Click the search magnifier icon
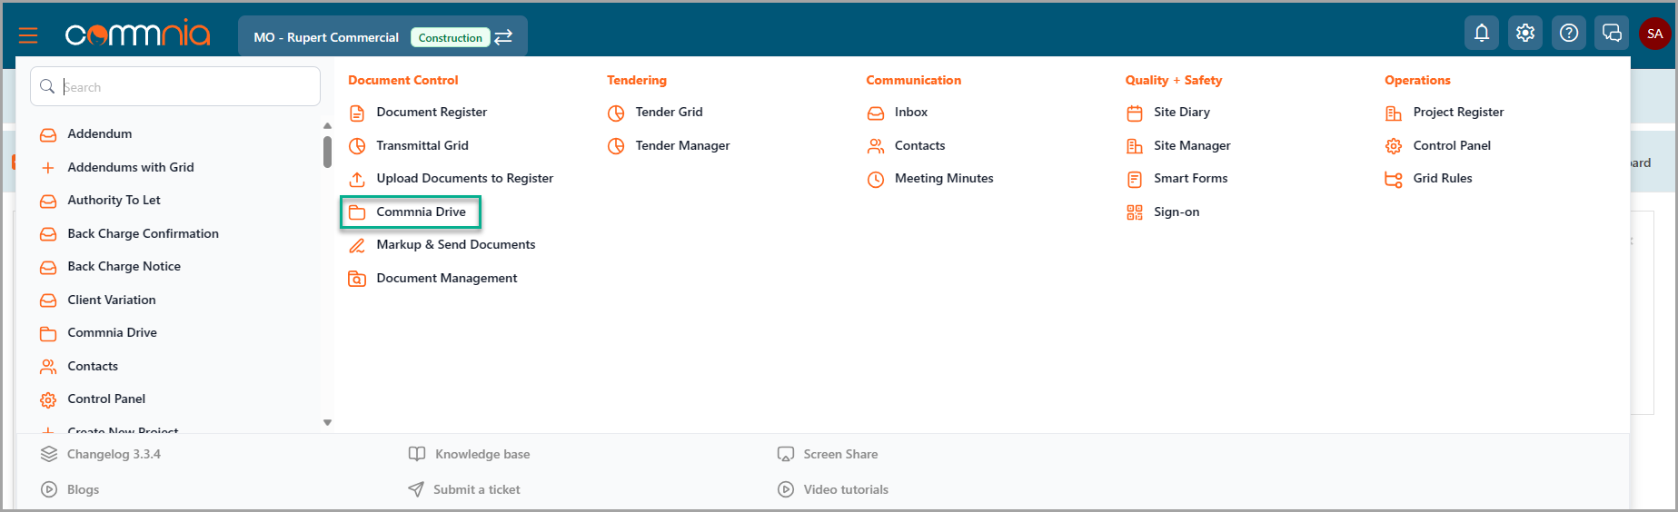 click(x=47, y=86)
